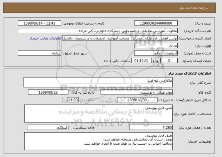This screenshot has height=157, width=222.
Task: Select the announcement date field 1398/09/14 - 12:41
Action: click(39, 23)
